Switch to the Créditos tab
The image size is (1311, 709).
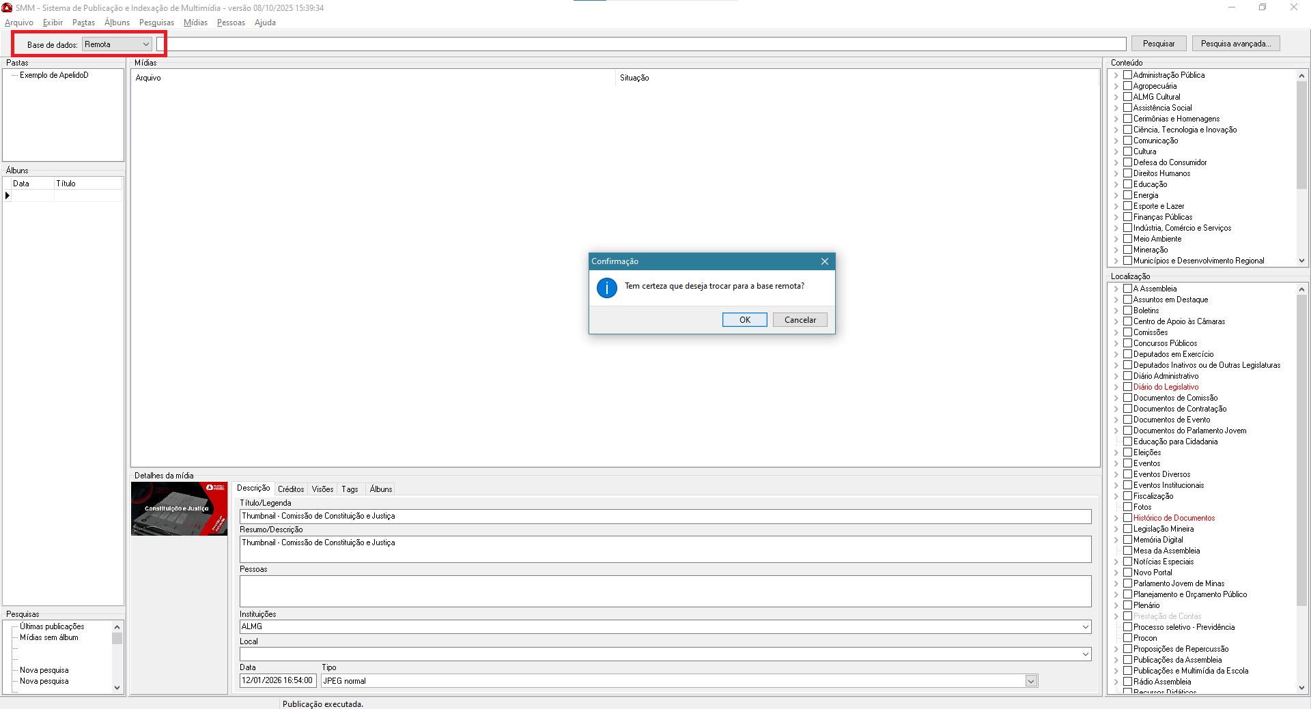tap(290, 489)
